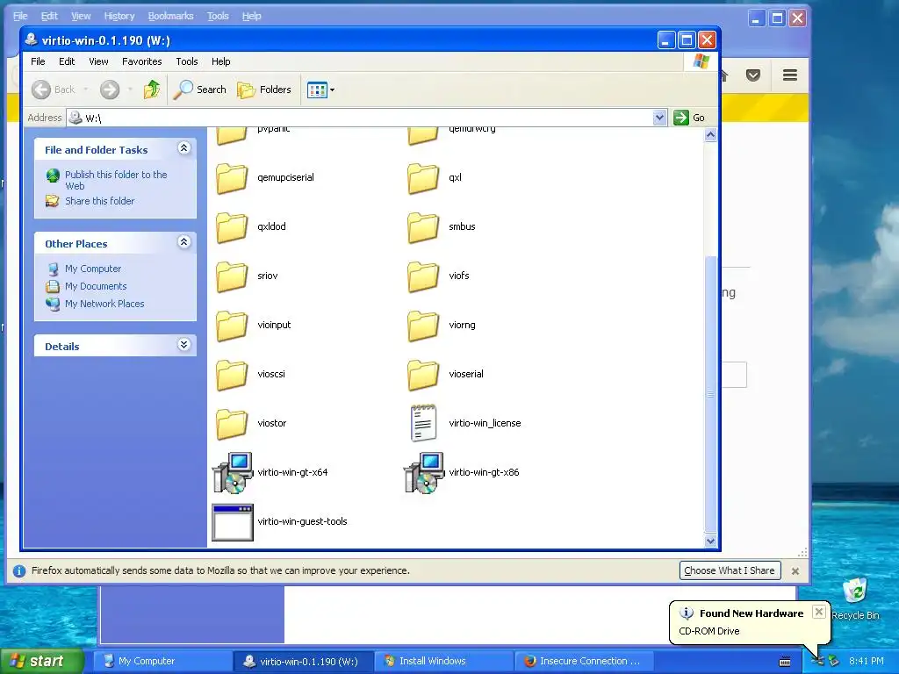Viewport: 899px width, 674px height.
Task: Open the Explorer View menu
Action: click(98, 61)
